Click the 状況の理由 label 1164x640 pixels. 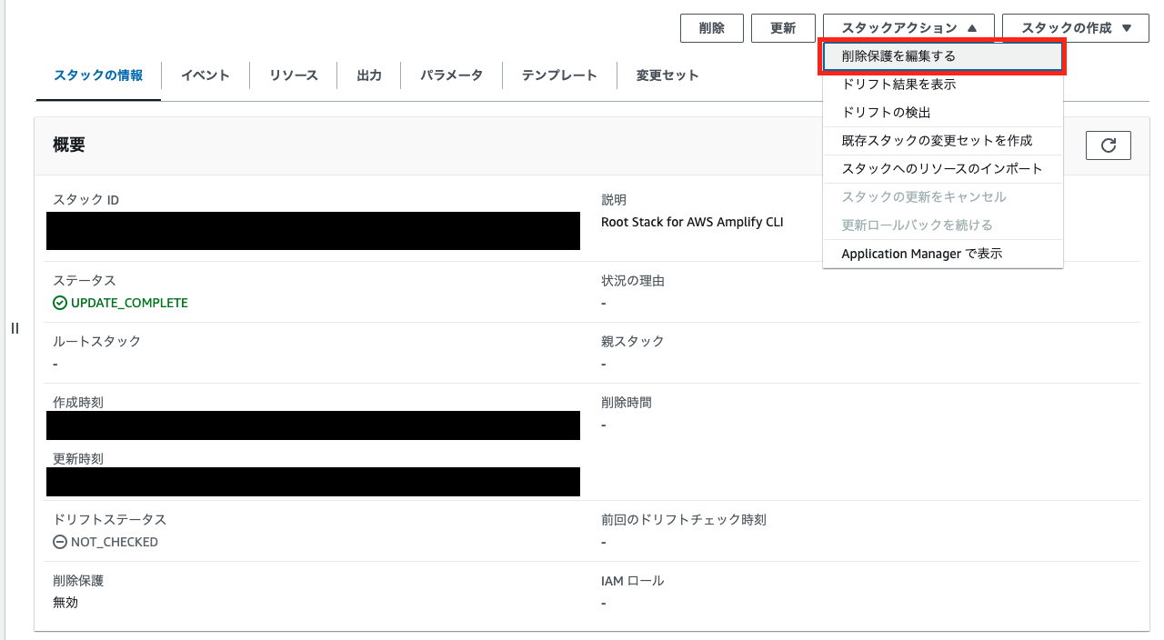click(633, 281)
